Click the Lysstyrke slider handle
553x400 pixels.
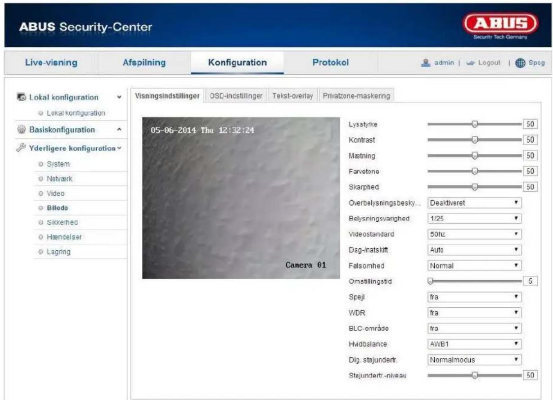[474, 124]
